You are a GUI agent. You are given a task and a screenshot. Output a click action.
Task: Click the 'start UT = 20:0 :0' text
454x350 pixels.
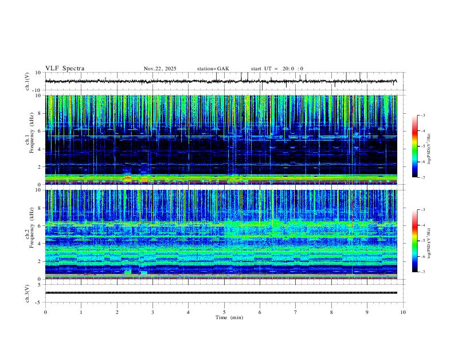pos(277,69)
